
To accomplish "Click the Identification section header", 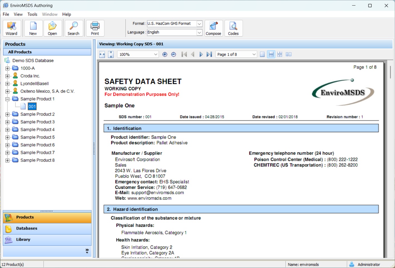I will coord(241,128).
